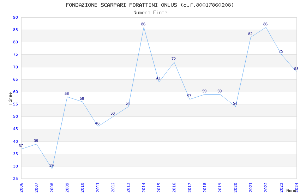Image resolution: width=300 pixels, height=194 pixels.
Task: Click the data label '37' above 2006
Action: point(21,146)
